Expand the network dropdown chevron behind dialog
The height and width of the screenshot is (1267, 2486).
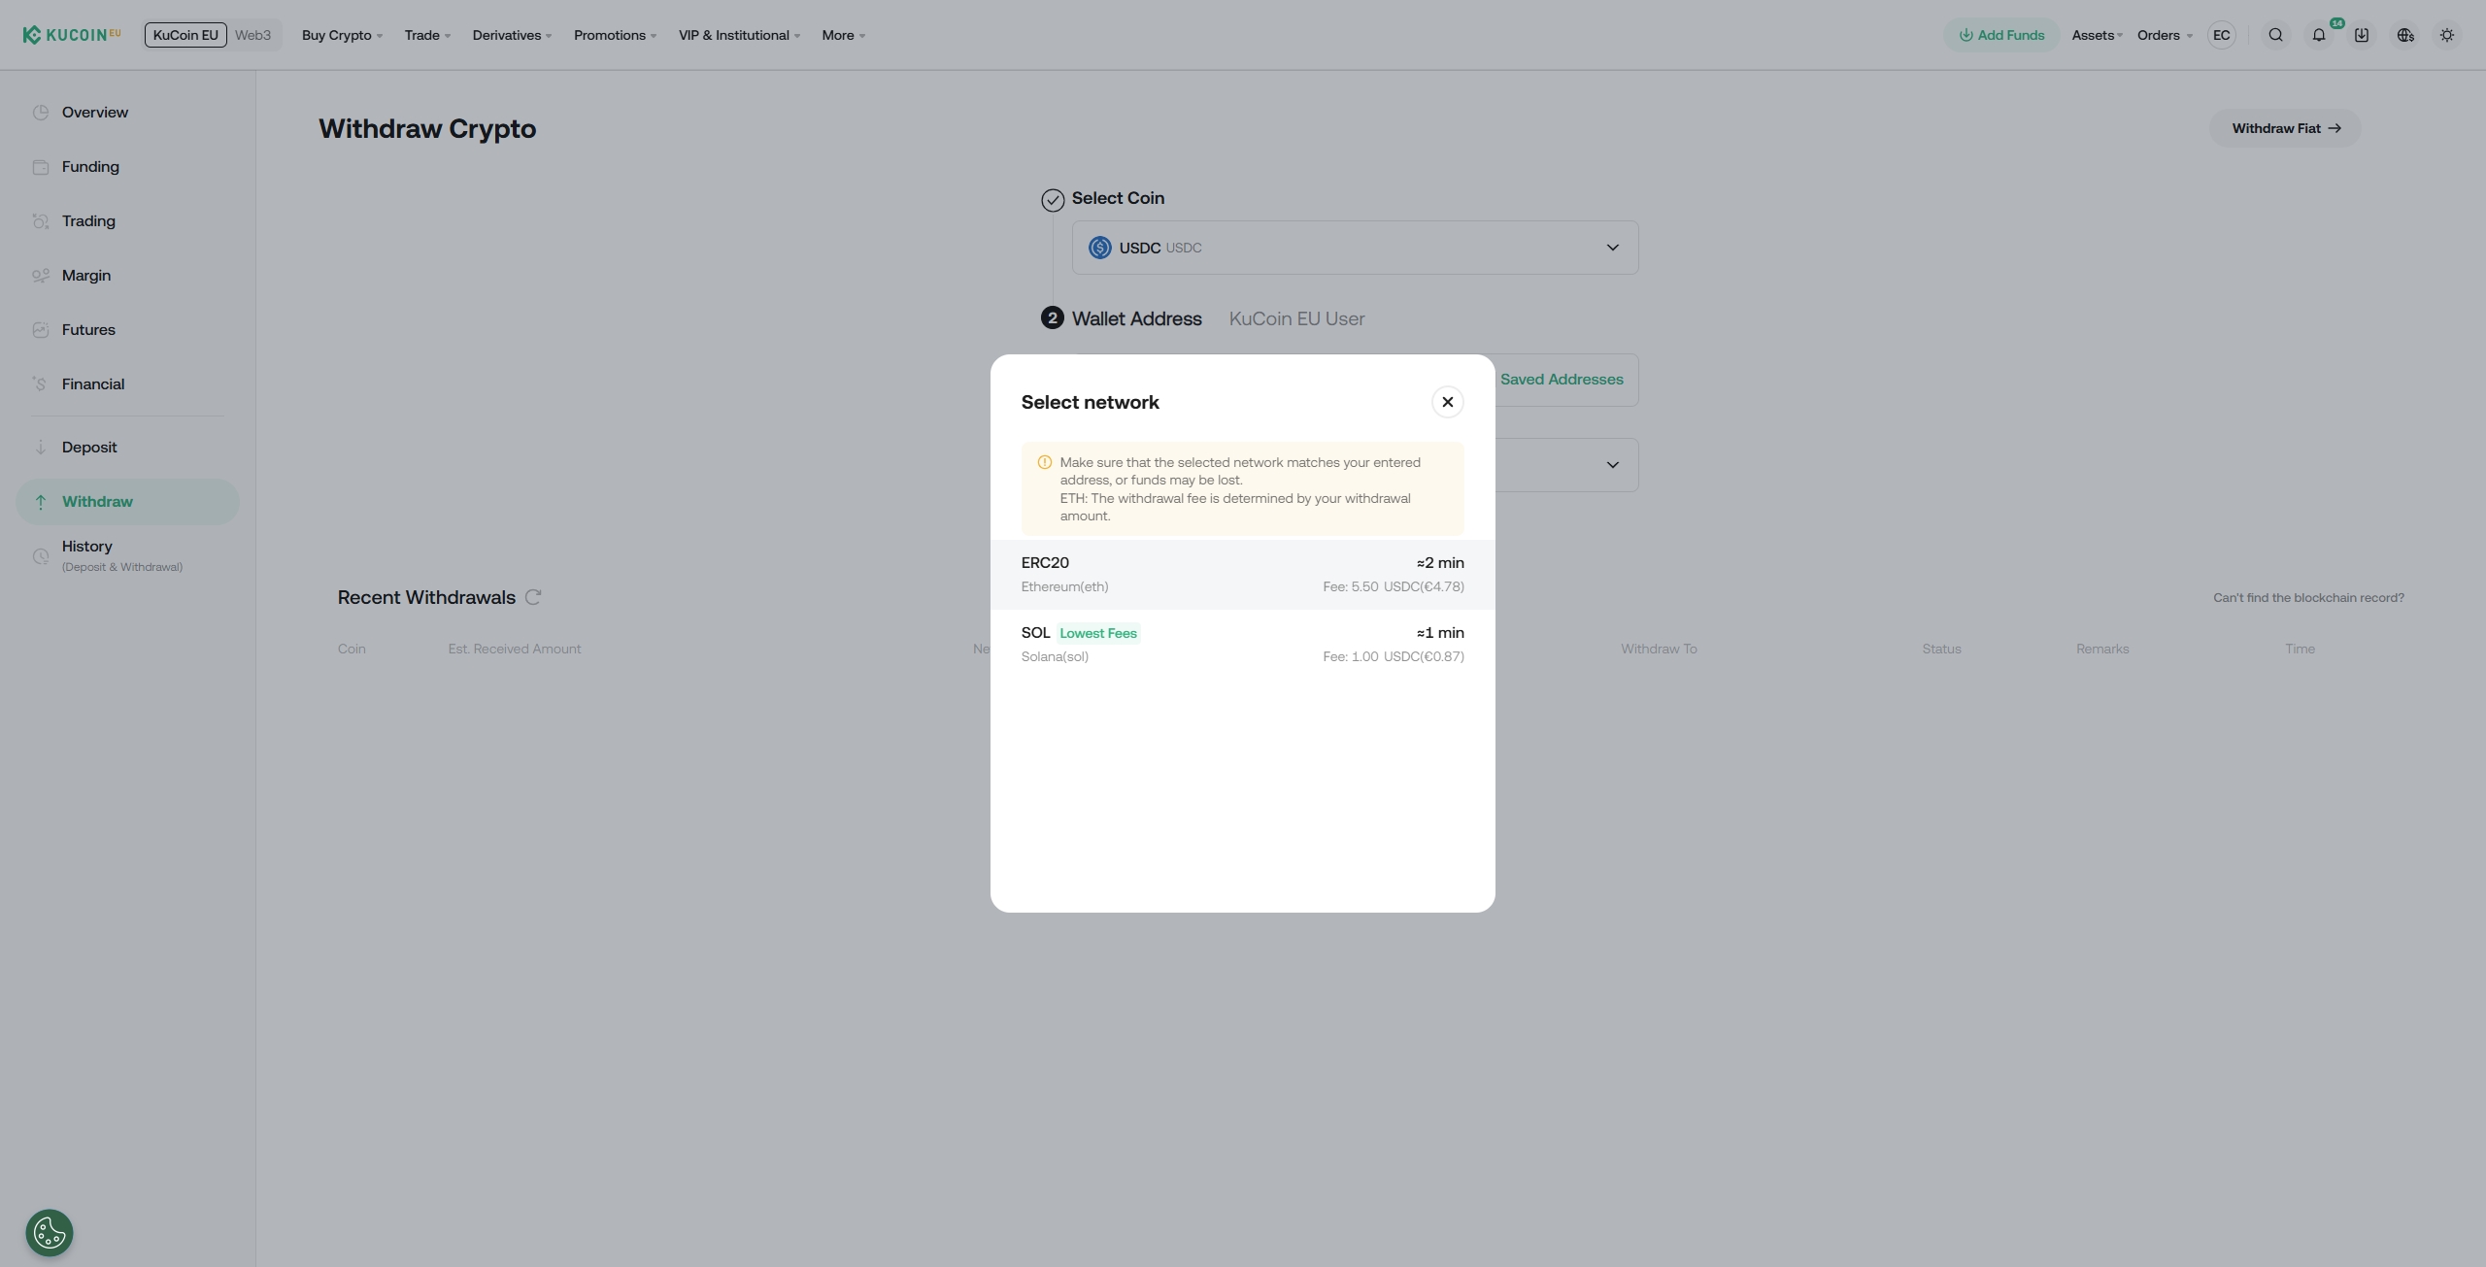coord(1612,465)
